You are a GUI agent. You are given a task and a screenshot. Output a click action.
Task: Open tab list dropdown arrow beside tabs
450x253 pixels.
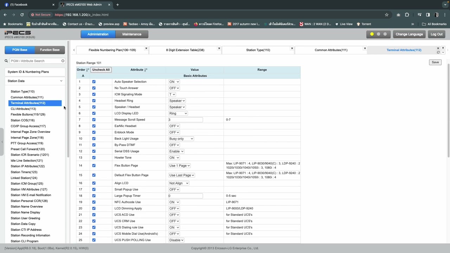coord(443,52)
